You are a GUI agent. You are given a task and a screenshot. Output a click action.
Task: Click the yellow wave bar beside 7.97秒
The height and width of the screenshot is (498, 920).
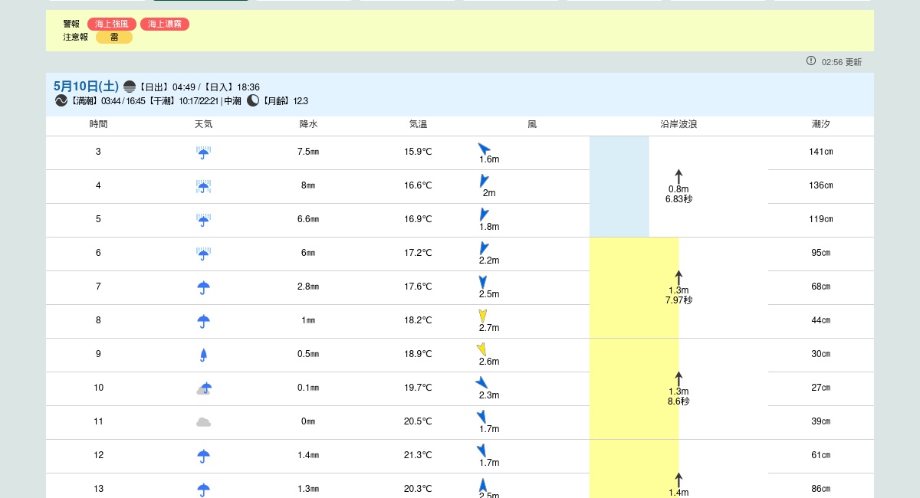tap(633, 287)
